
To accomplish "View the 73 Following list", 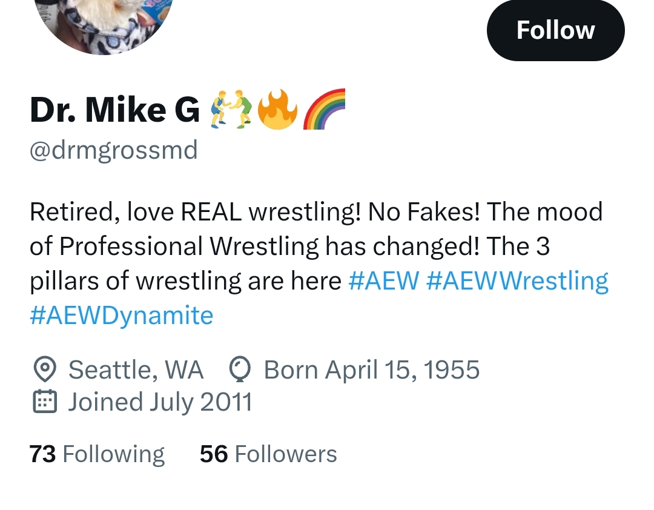I will 97,454.
